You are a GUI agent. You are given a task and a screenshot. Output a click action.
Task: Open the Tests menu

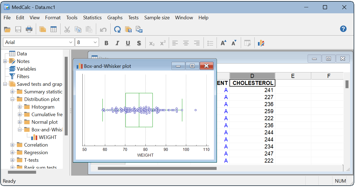click(133, 18)
